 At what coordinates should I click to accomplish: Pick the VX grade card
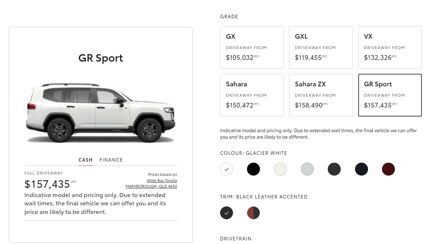(390, 47)
